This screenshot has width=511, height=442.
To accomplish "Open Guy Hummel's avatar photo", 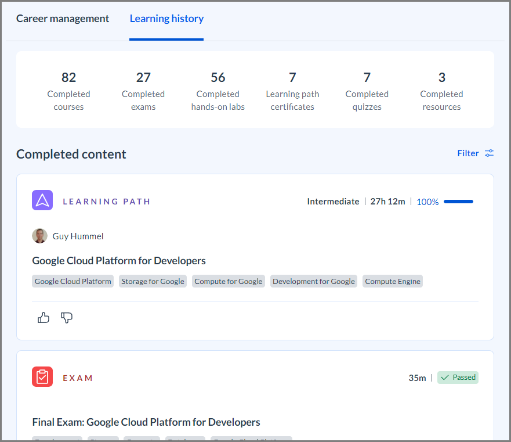I will 40,236.
